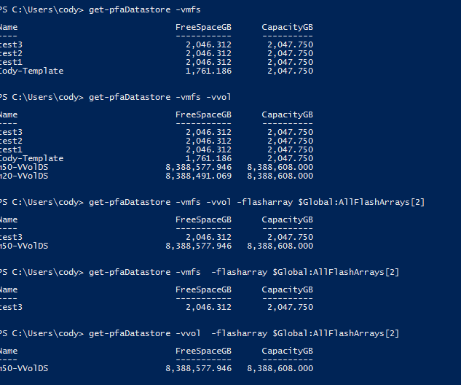This screenshot has height=385, width=461.
Task: Select m20-VVolDS row in the second table
Action: pos(157,176)
